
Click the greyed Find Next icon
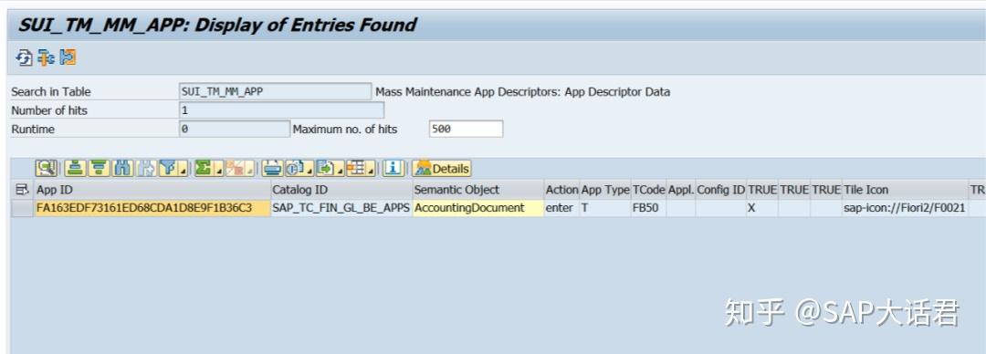146,169
